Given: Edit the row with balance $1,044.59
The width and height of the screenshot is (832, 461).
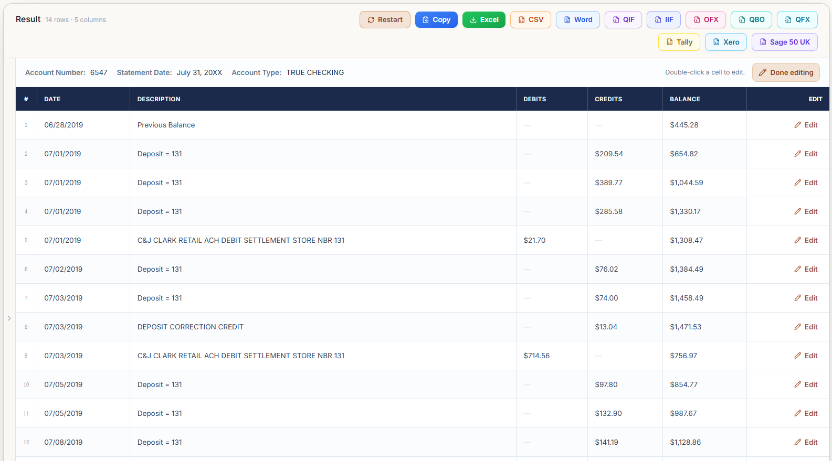Looking at the screenshot, I should 806,183.
